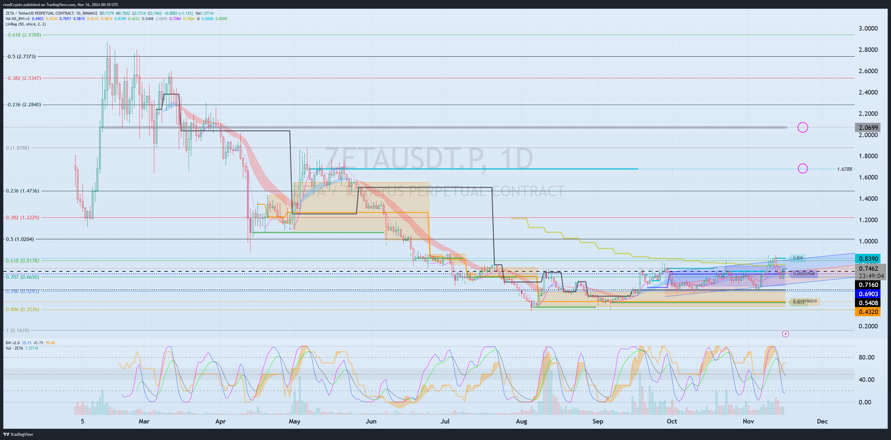Screen dimensions: 891x440
Task: Click the 1 (0.1619) Fibonacci label
Action: [x=17, y=330]
